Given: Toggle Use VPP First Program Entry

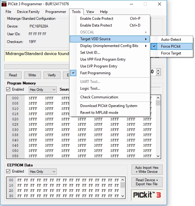Looking at the screenshot, I should coord(110,59).
